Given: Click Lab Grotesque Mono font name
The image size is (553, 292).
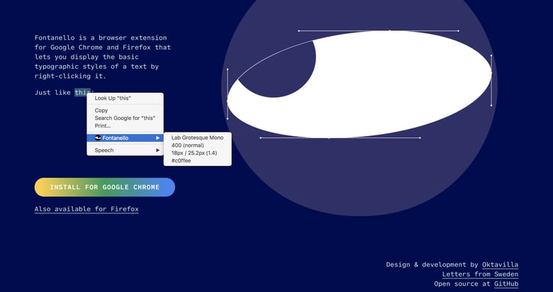Looking at the screenshot, I should tap(197, 137).
